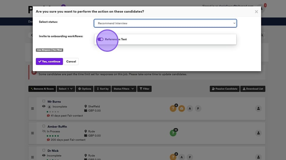
Task: Expand the Status Filters dropdown
Action: 124,89
